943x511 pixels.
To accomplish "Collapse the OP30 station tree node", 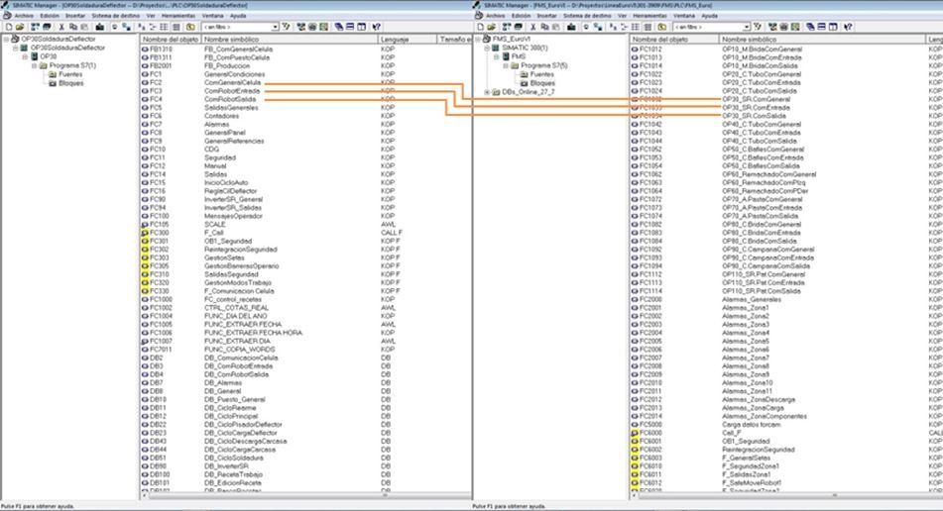I will 25,56.
